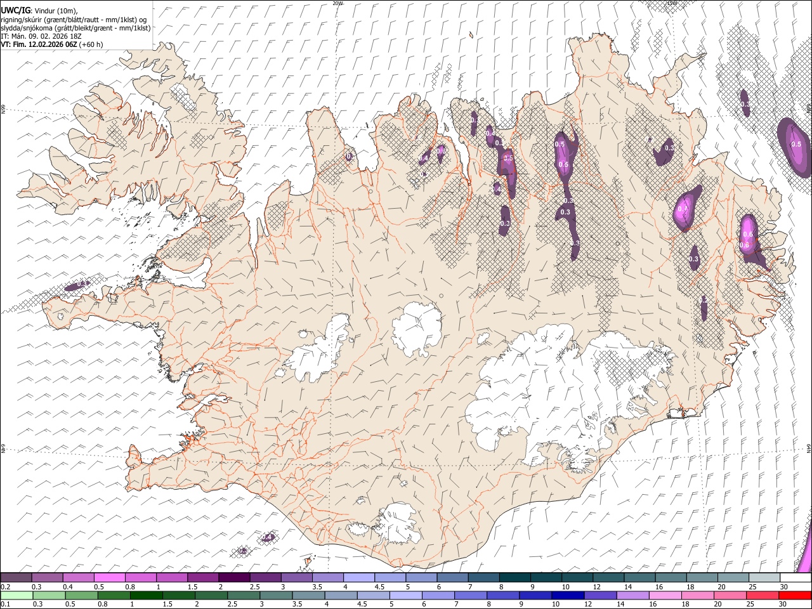Click the '(+60 h)' forecast offset text
Screen dimensions: 812x609
(x=91, y=44)
